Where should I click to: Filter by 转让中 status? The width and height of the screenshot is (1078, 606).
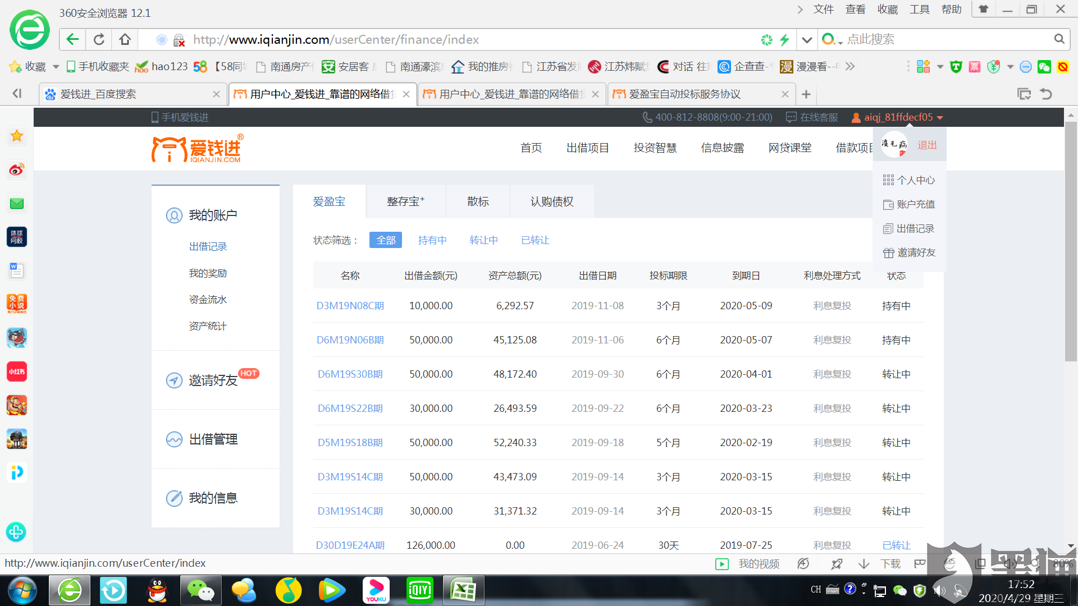(484, 240)
